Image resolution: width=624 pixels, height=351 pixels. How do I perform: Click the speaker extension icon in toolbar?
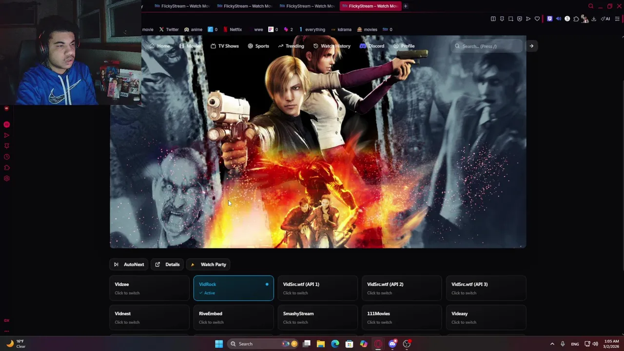(558, 19)
